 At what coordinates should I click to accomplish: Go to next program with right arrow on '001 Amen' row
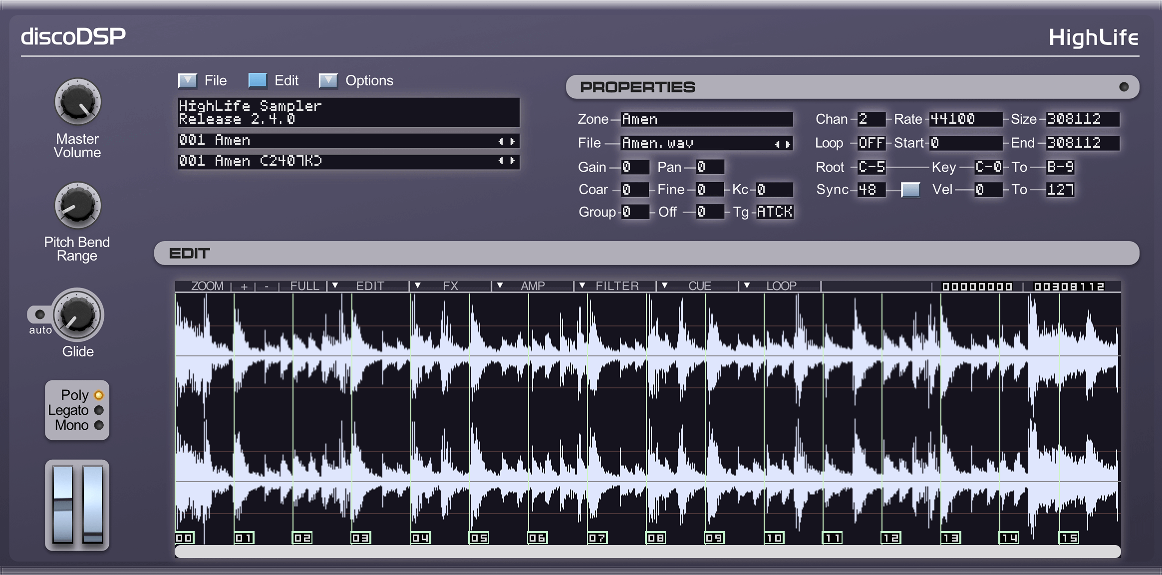513,141
